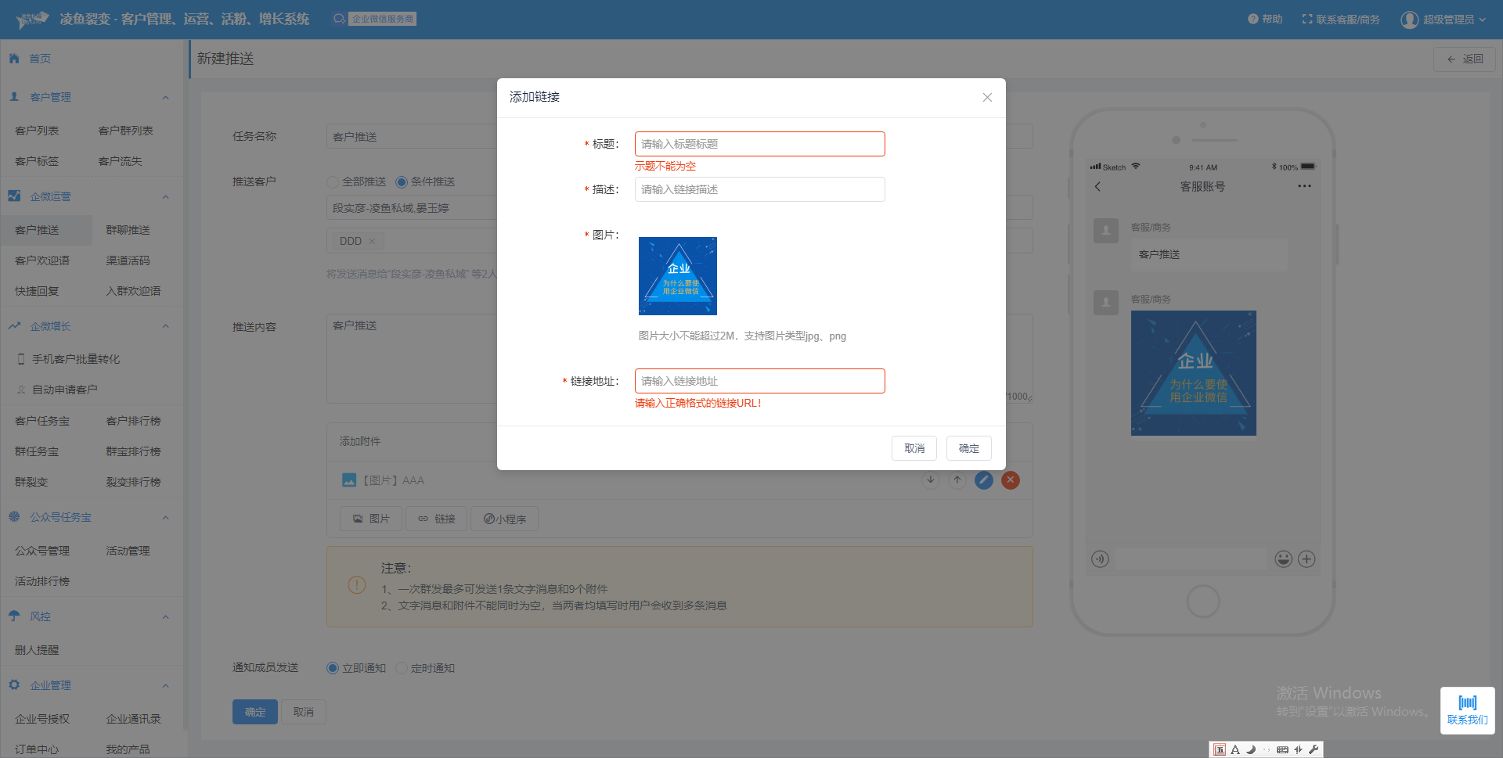1503x758 pixels.
Task: Select the 立即通知 radio option
Action: tap(333, 668)
